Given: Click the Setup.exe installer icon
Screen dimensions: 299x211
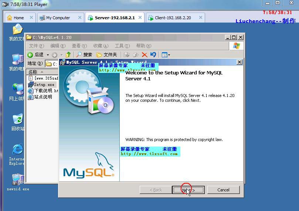Looking at the screenshot, I should click(31, 84).
